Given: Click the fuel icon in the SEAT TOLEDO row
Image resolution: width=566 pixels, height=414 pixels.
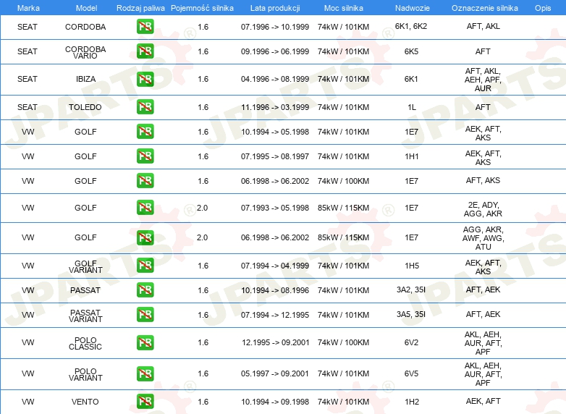Looking at the screenshot, I should (145, 107).
